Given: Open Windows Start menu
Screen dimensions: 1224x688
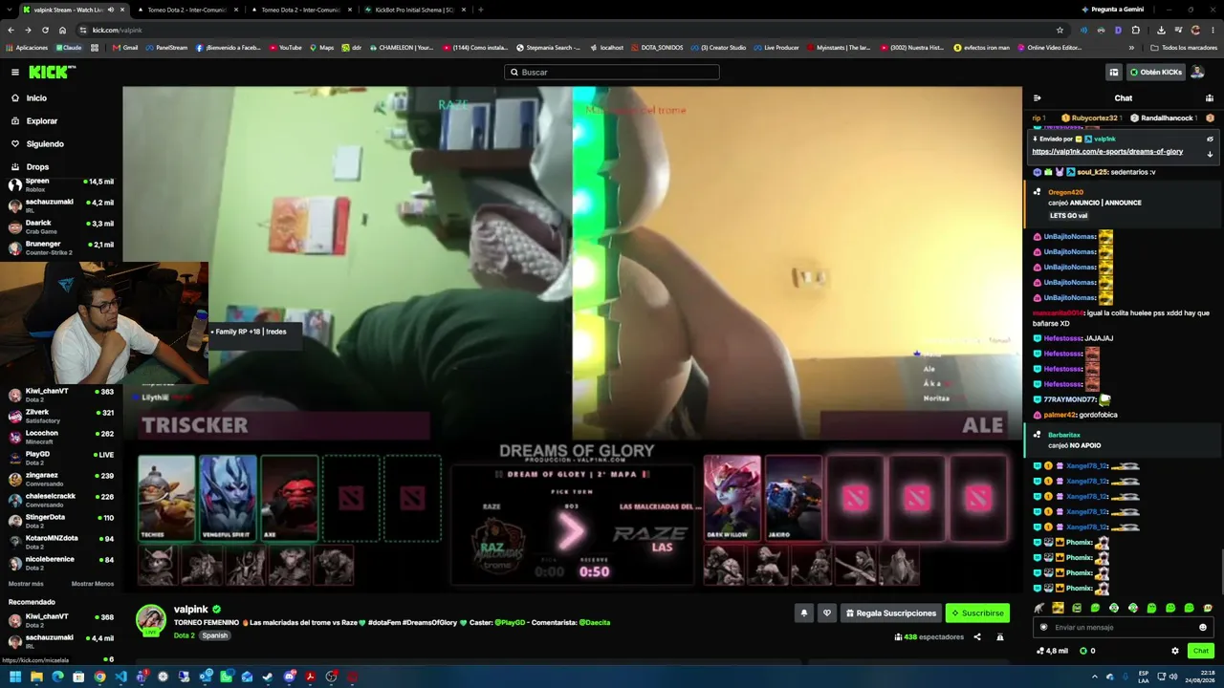Looking at the screenshot, I should pos(15,677).
